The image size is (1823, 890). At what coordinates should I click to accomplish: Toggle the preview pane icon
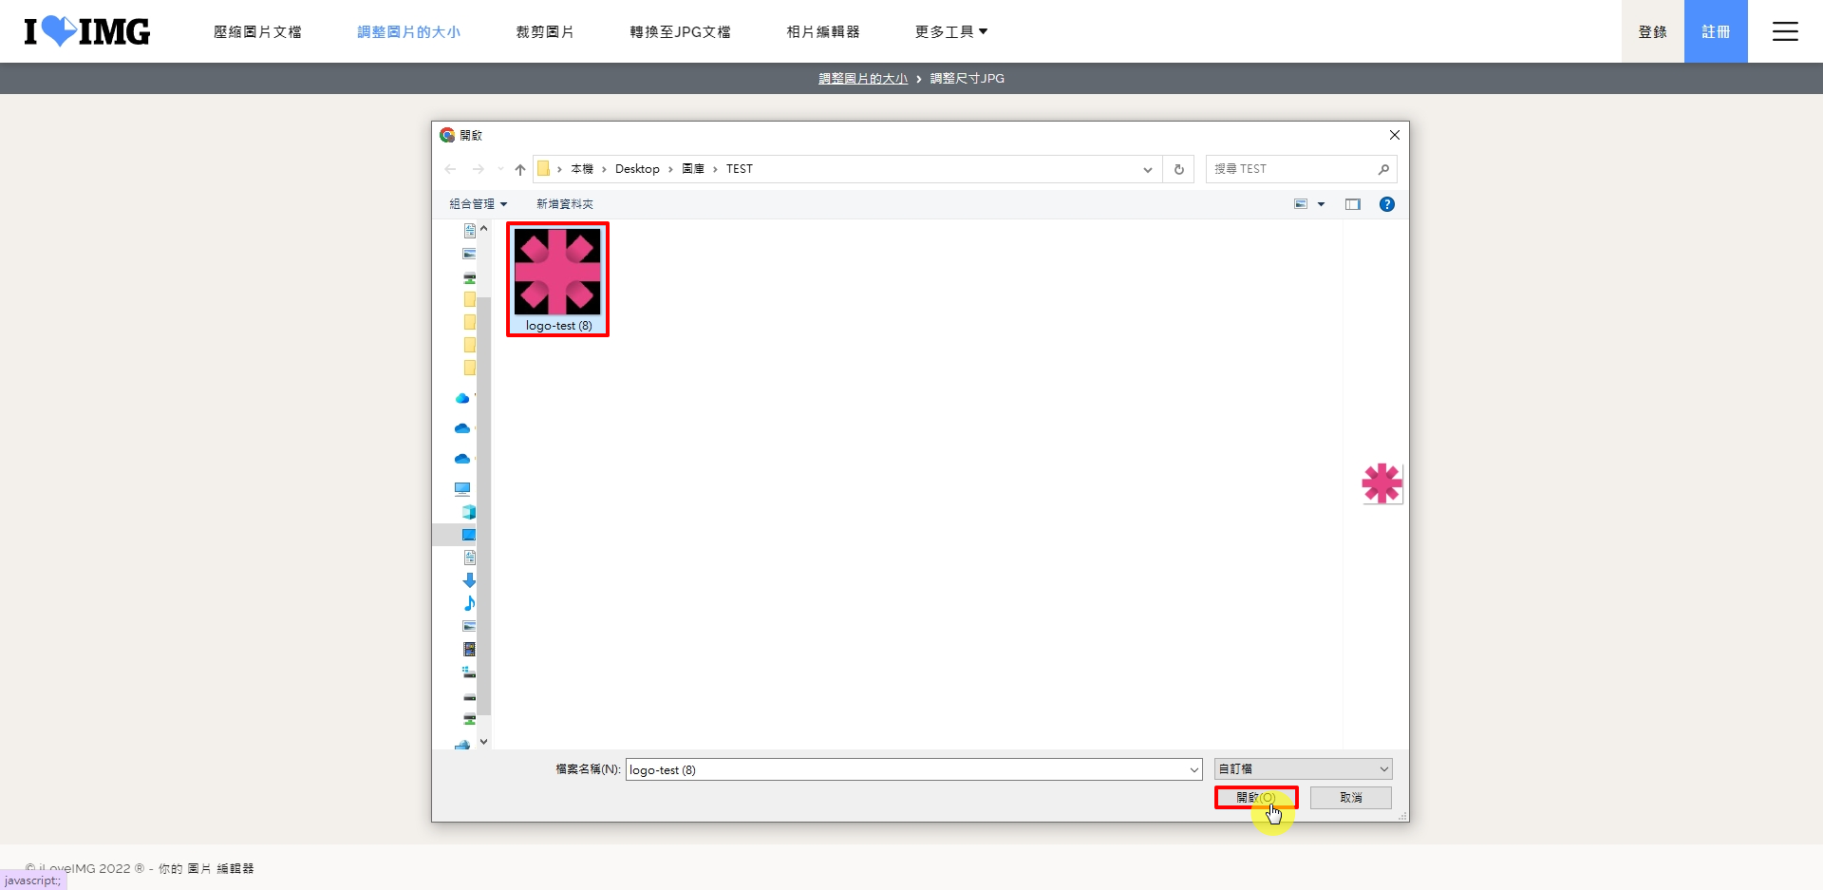[x=1352, y=204]
